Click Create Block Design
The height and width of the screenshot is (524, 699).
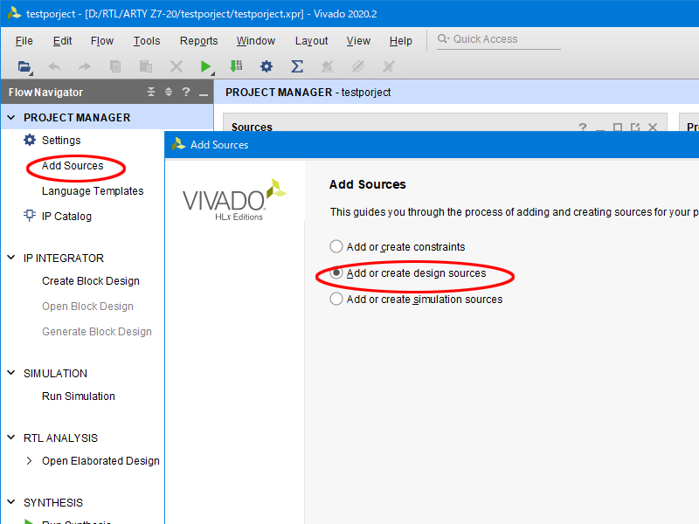click(91, 281)
